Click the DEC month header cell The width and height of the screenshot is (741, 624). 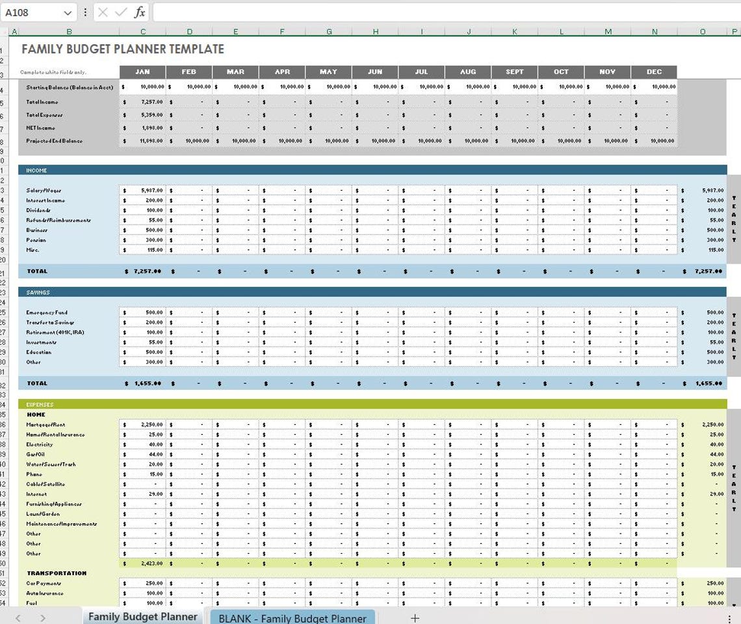point(654,72)
